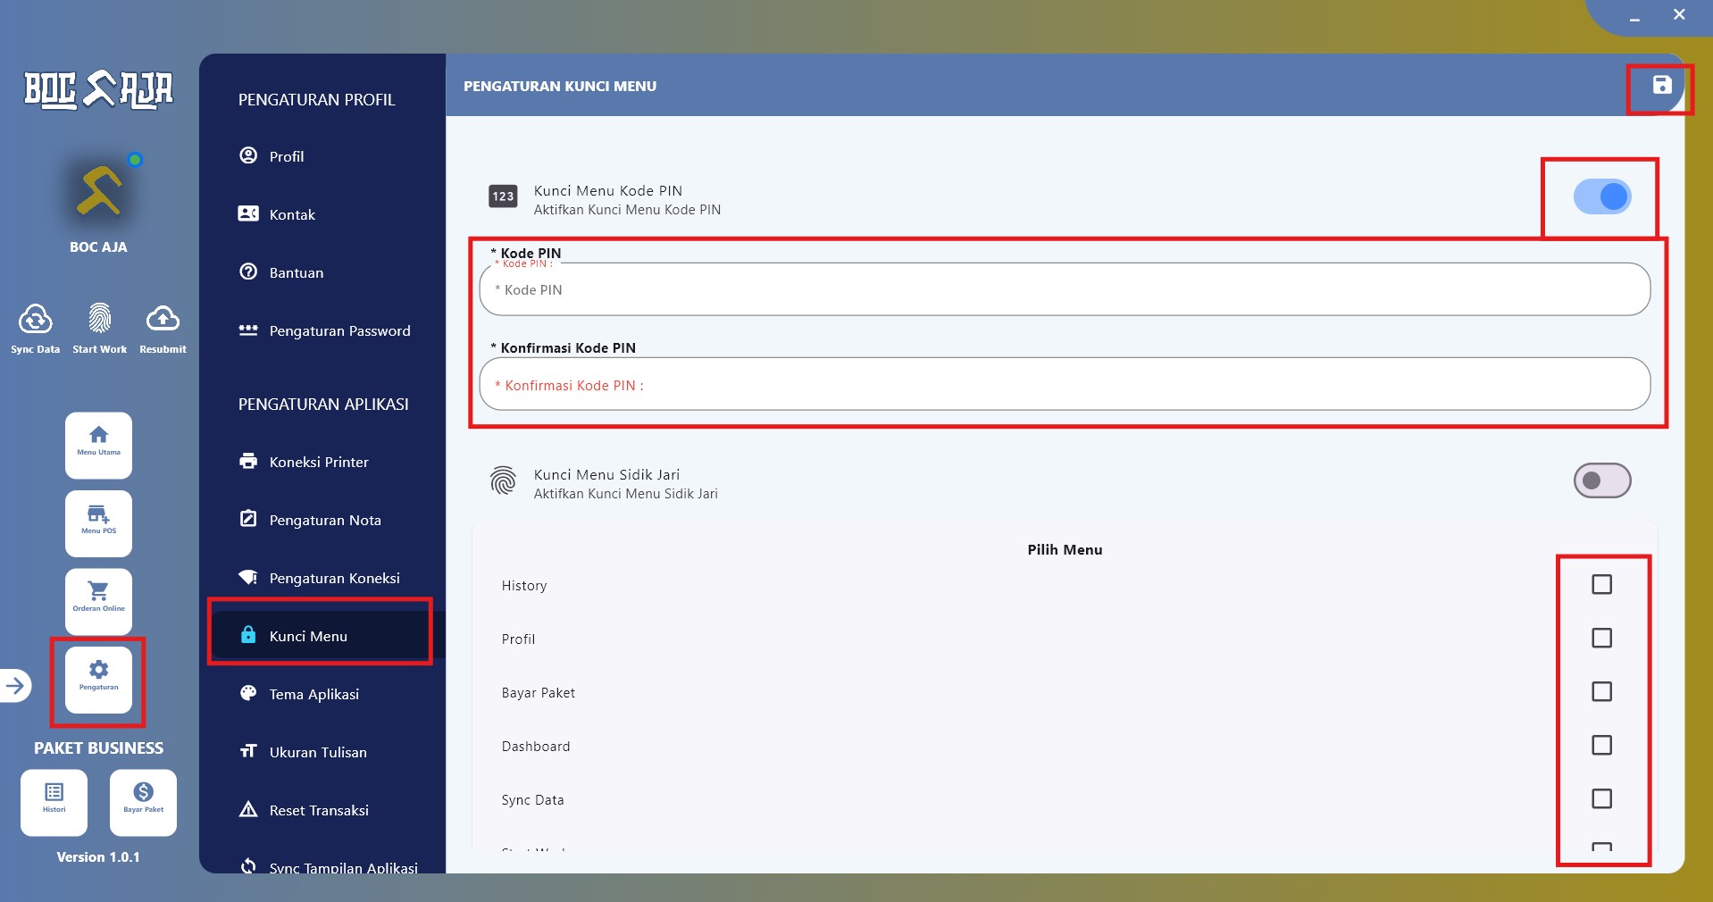Viewport: 1713px width, 902px height.
Task: Click the printer icon beside Koneksi Printer
Action: 248,461
